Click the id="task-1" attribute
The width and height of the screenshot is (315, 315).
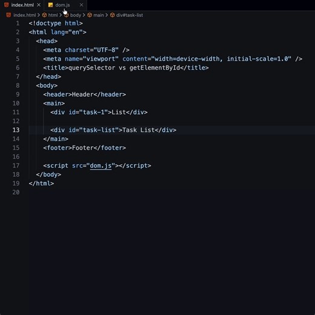(x=88, y=112)
